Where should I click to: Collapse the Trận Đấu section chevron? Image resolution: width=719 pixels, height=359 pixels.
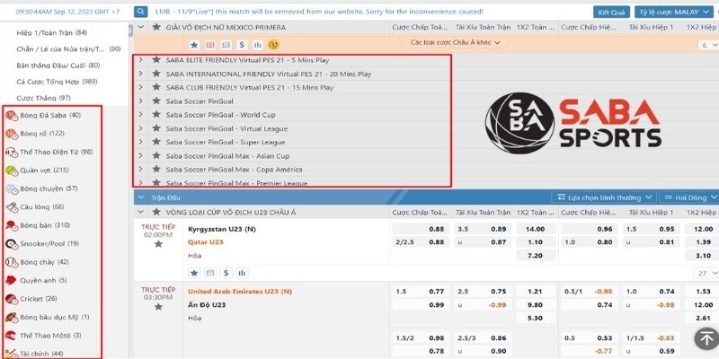click(x=141, y=197)
